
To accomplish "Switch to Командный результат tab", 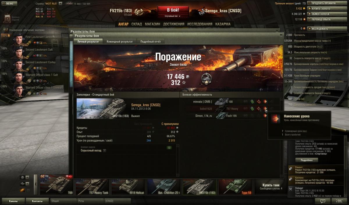I will (120, 42).
